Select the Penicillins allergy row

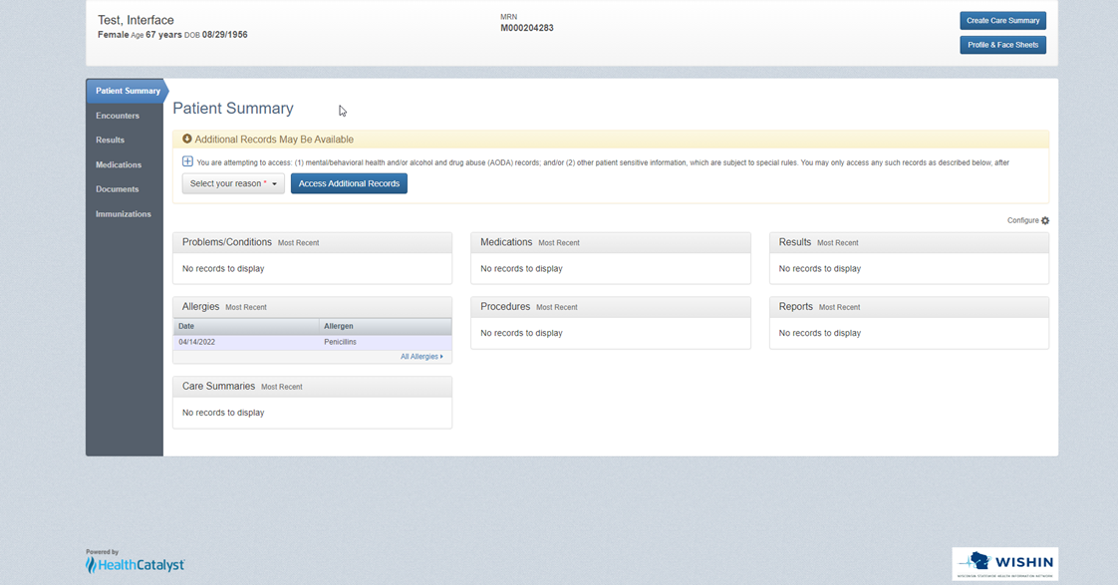pos(312,342)
